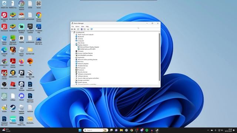Expand the Cameras category
Viewport: 237px width, 133px height.
74,39
